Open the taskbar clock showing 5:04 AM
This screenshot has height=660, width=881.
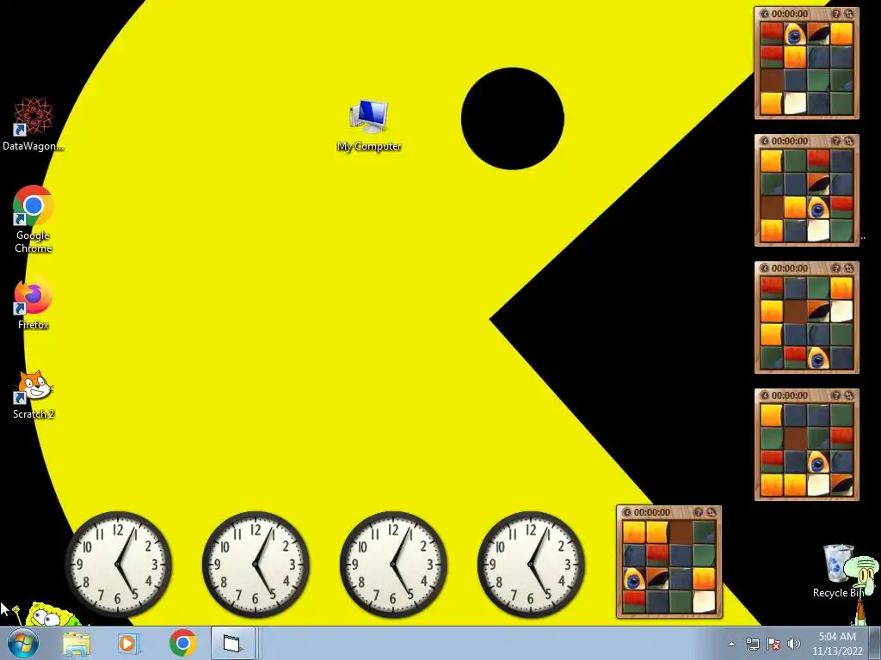837,637
